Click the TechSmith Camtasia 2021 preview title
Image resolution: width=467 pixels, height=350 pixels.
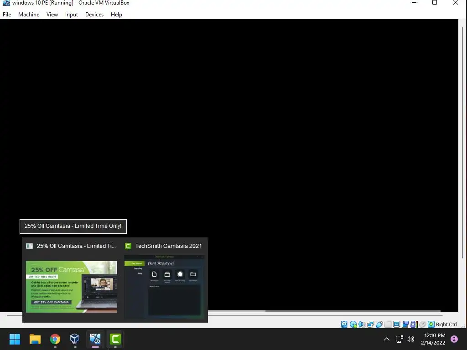(x=169, y=246)
